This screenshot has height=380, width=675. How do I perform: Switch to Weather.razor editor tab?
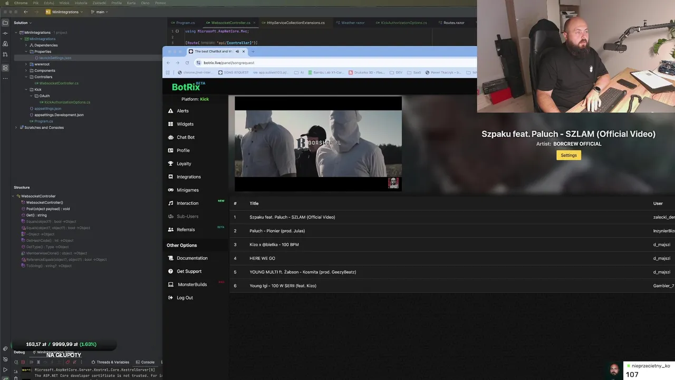(x=350, y=23)
